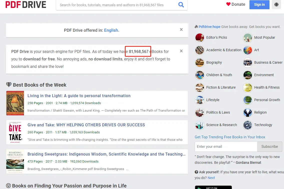Open Editor's Picks category text
The width and height of the screenshot is (284, 189).
(216, 37)
